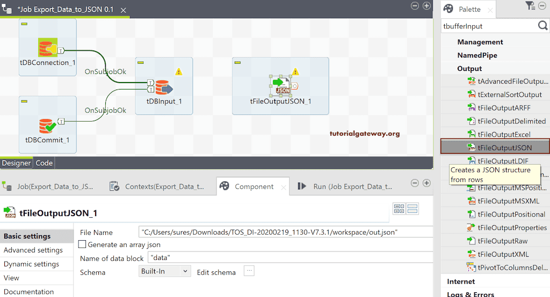The height and width of the screenshot is (297, 550).
Task: Collapse the tDBConnection_1 subjob box
Action: click(x=24, y=24)
